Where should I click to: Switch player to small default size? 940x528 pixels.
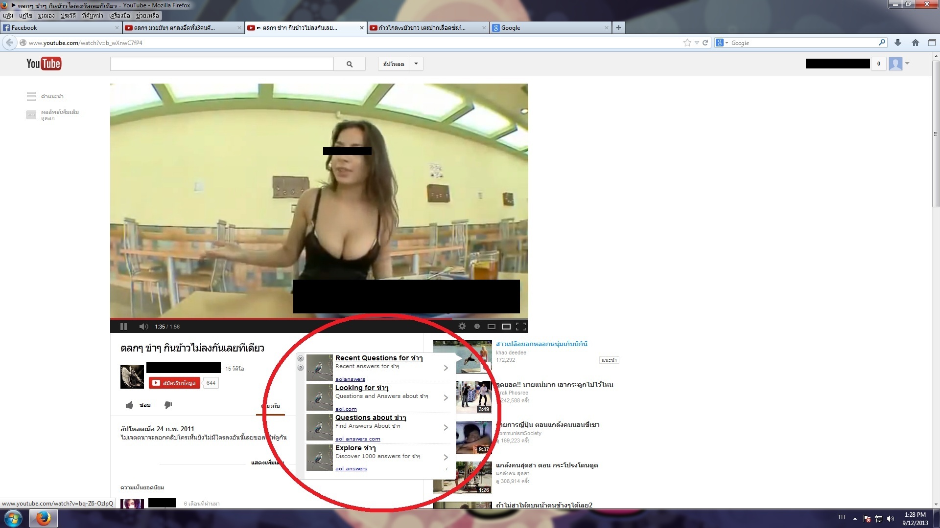coord(492,326)
